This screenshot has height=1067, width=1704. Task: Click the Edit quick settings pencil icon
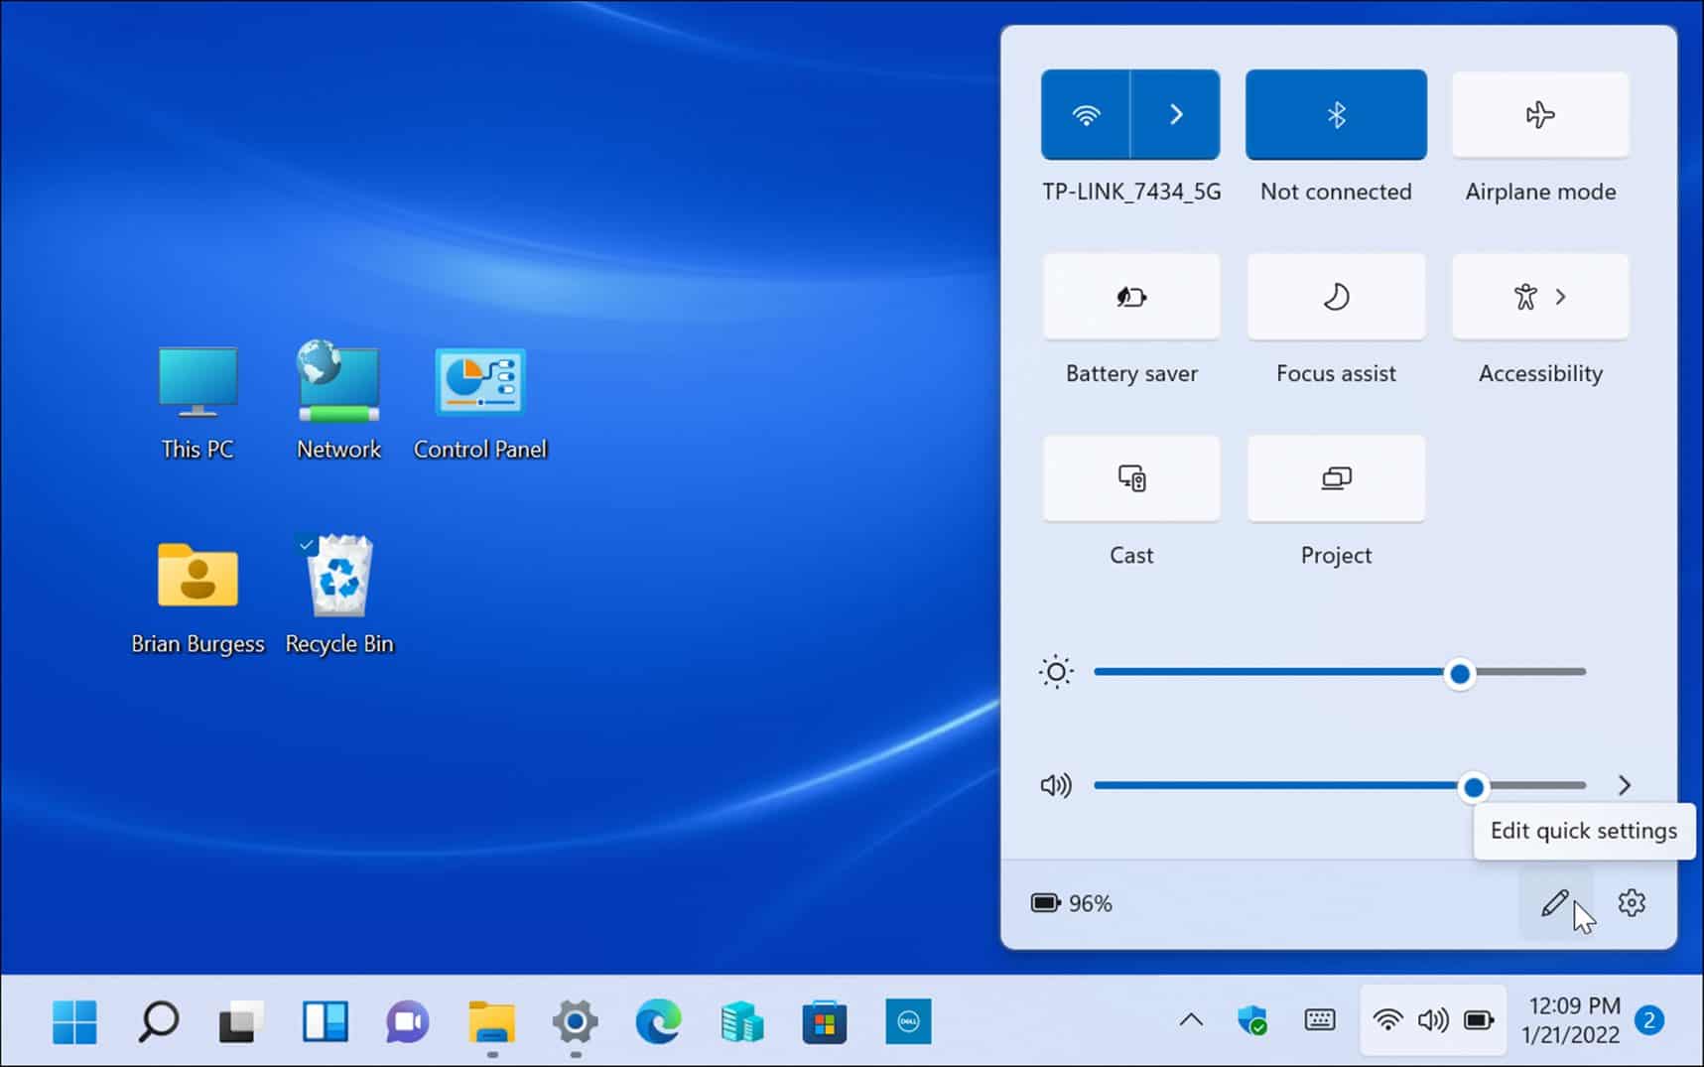(x=1556, y=902)
